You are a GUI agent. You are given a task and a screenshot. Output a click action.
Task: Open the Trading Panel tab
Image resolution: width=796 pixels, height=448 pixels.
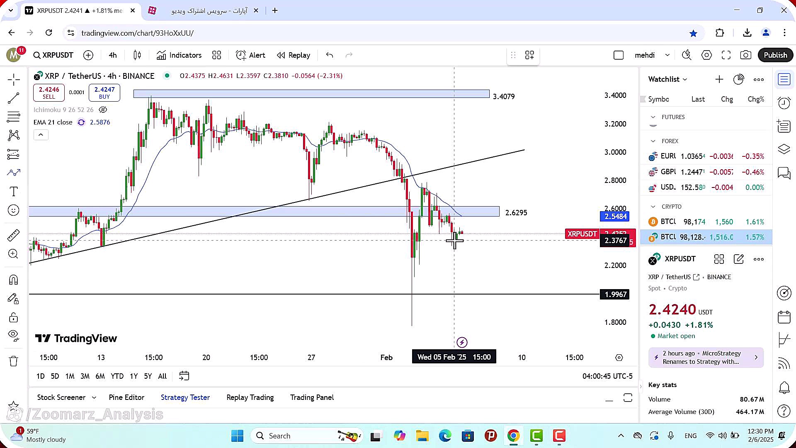pos(312,397)
